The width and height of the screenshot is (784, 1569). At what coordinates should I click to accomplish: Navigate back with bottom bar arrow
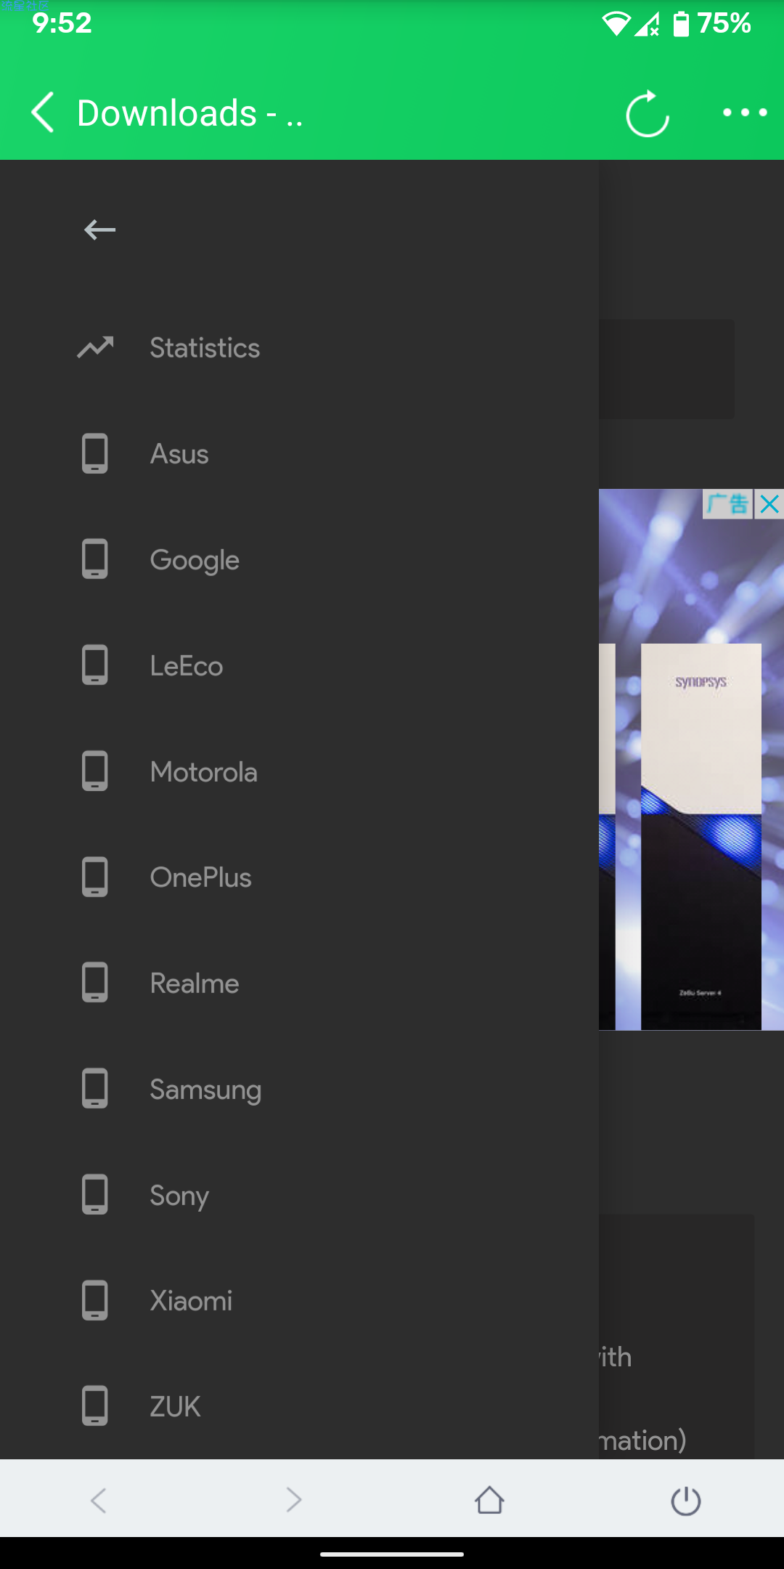coord(99,1499)
